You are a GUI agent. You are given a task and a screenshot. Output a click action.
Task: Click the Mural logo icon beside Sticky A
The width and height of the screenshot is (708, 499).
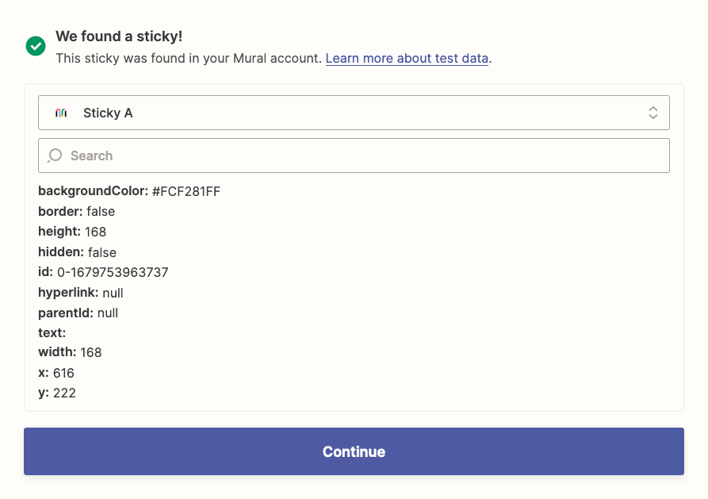[61, 113]
